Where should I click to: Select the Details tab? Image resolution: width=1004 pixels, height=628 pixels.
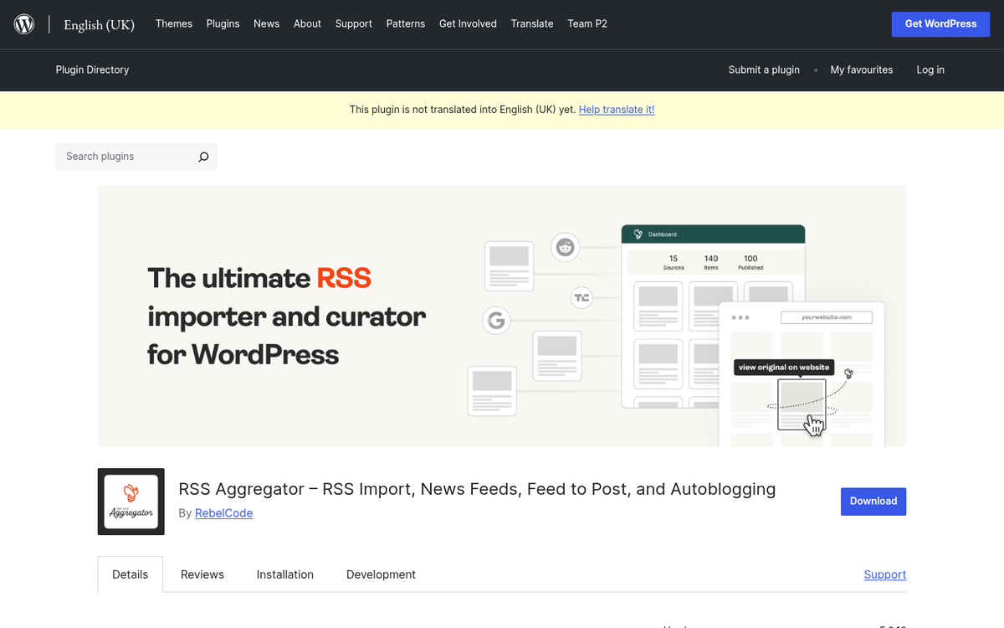[x=130, y=574]
